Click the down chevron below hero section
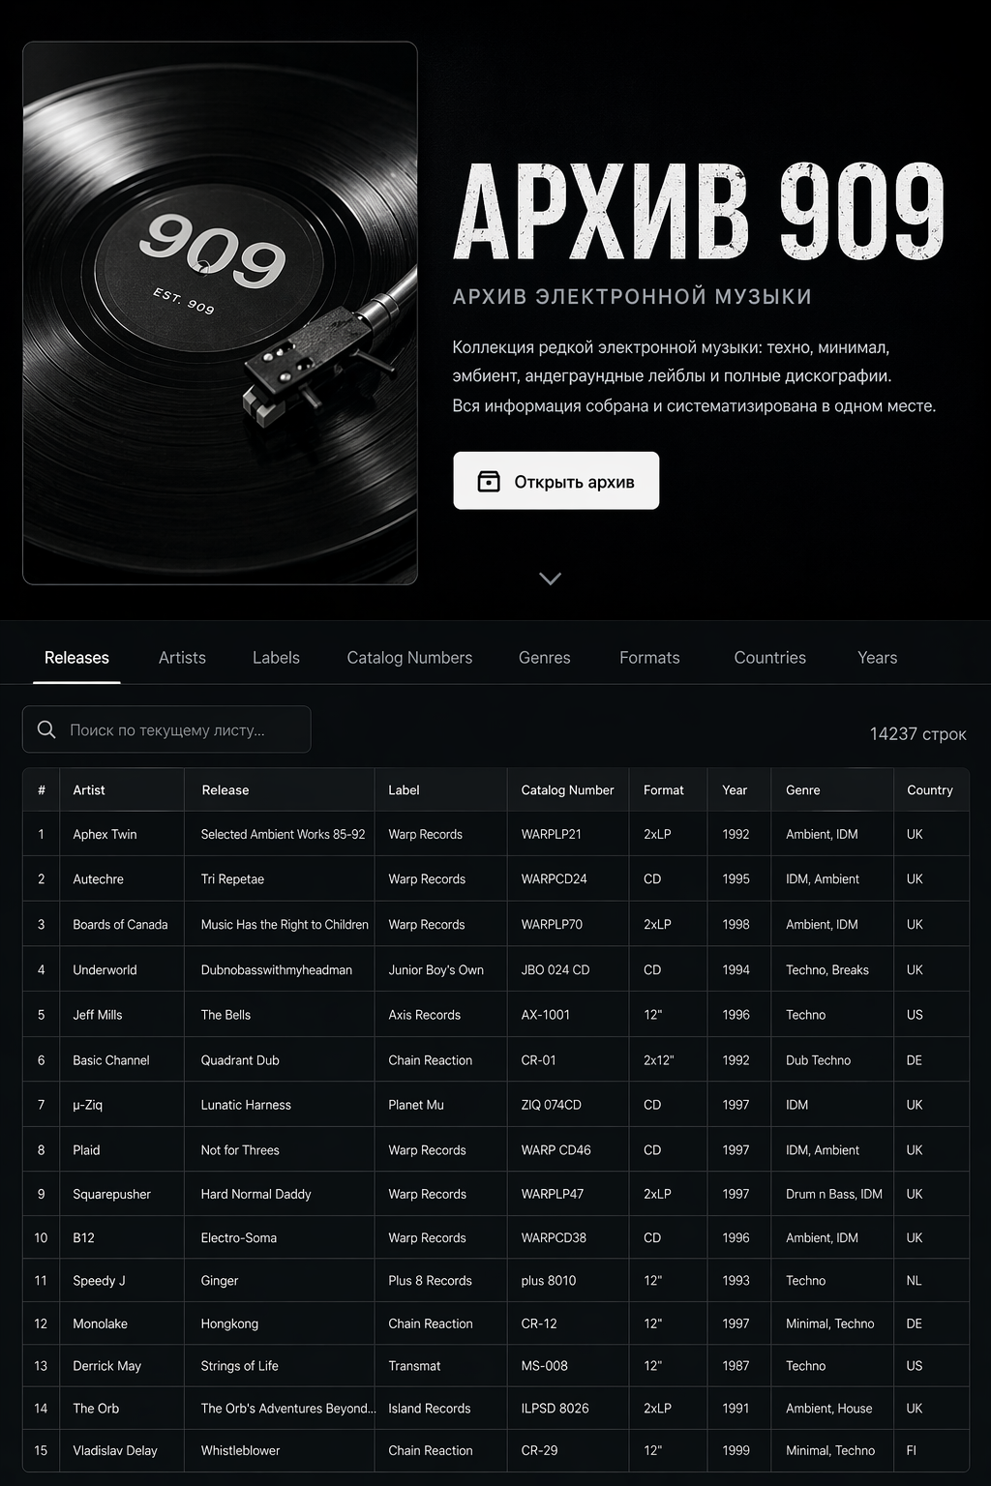The width and height of the screenshot is (991, 1486). click(x=550, y=579)
